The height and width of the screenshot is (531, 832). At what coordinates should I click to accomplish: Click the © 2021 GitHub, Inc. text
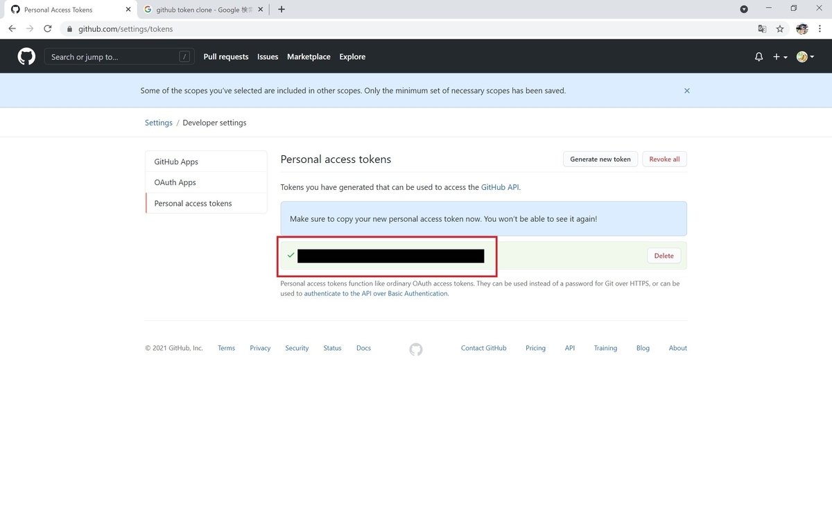pos(174,348)
